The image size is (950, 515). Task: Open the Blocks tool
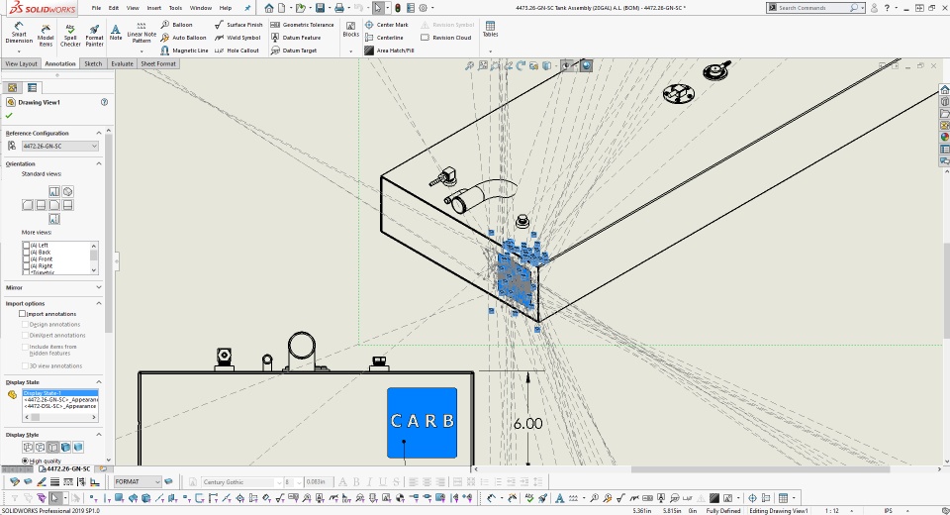pos(350,30)
